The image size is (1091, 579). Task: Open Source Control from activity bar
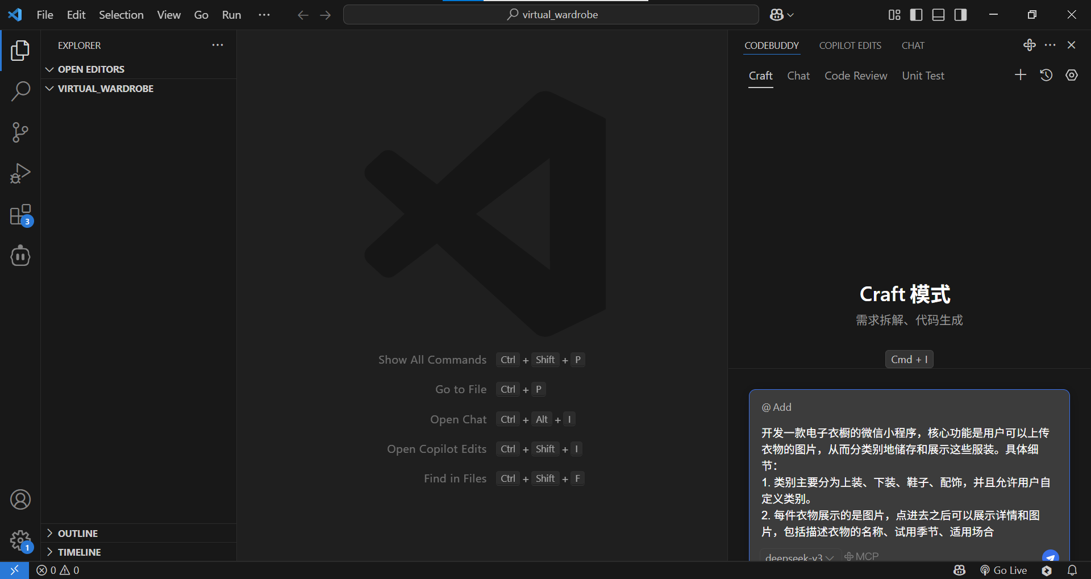pyautogui.click(x=20, y=132)
